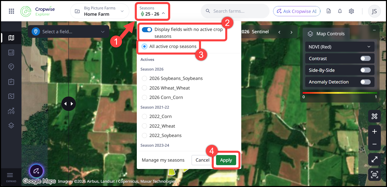Open the notifications bell
This screenshot has height=187, width=387.
coord(340,11)
